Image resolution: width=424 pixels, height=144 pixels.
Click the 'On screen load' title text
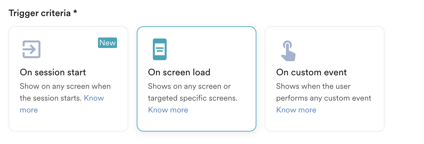tap(179, 72)
